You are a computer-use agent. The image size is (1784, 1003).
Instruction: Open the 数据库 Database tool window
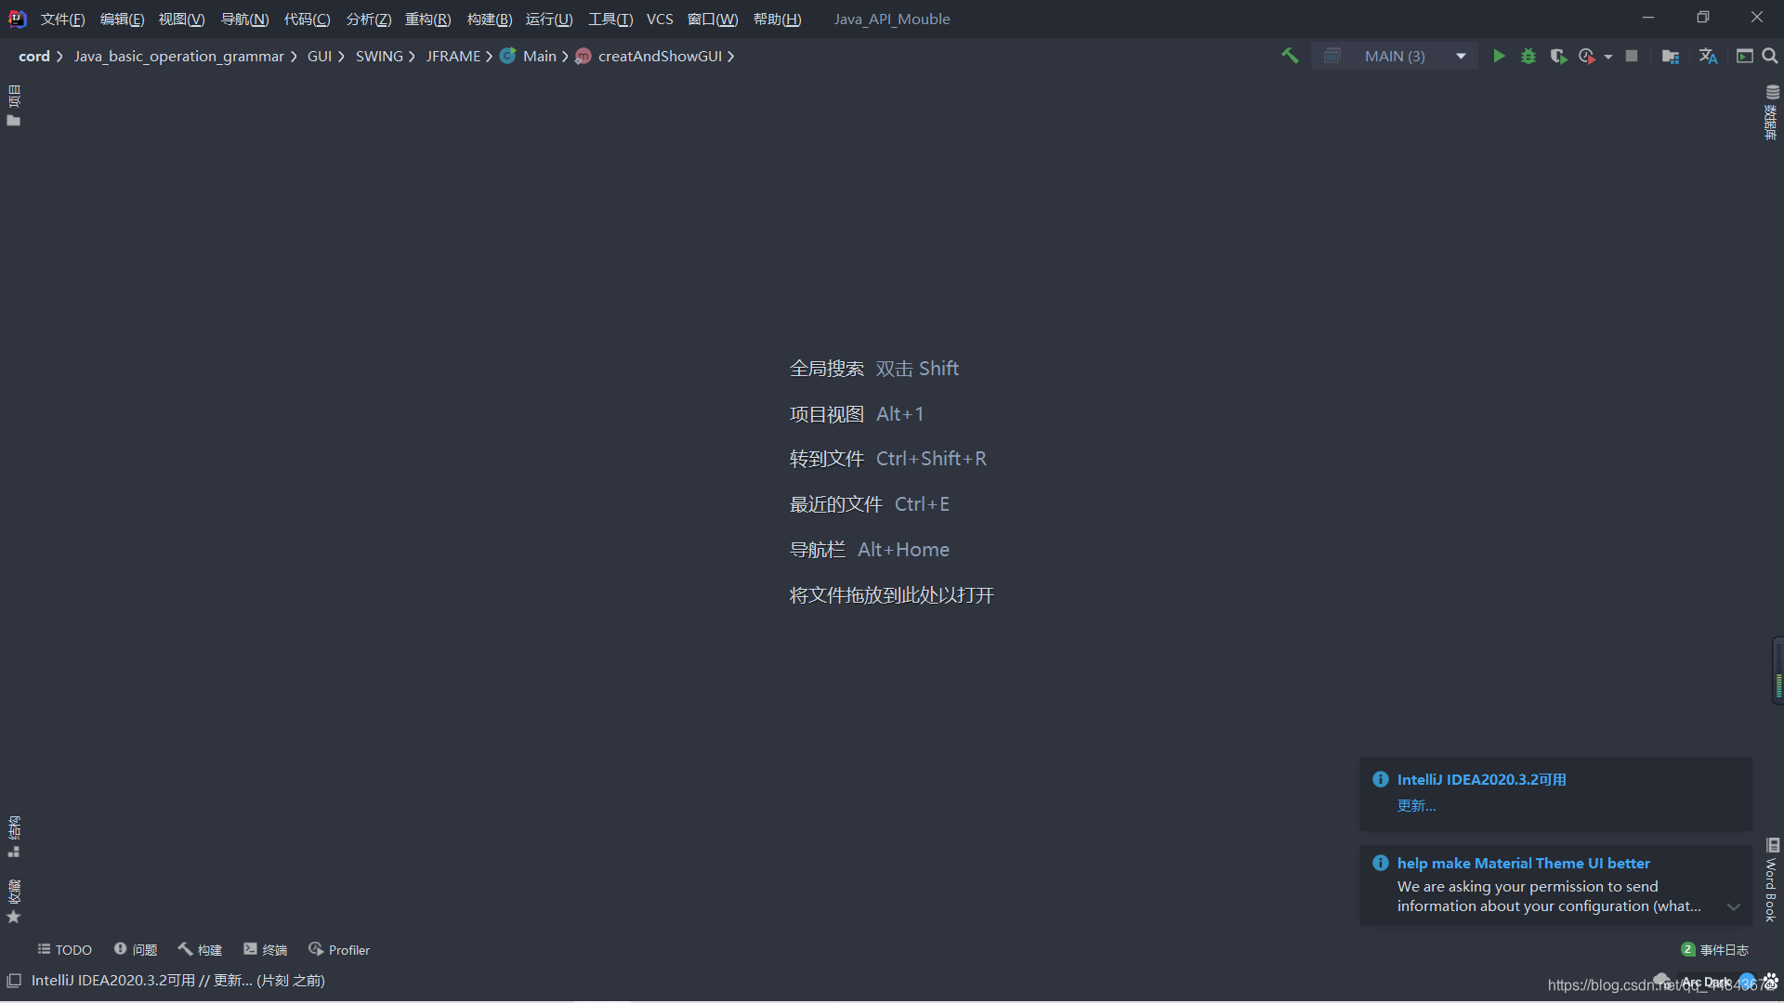(1772, 112)
